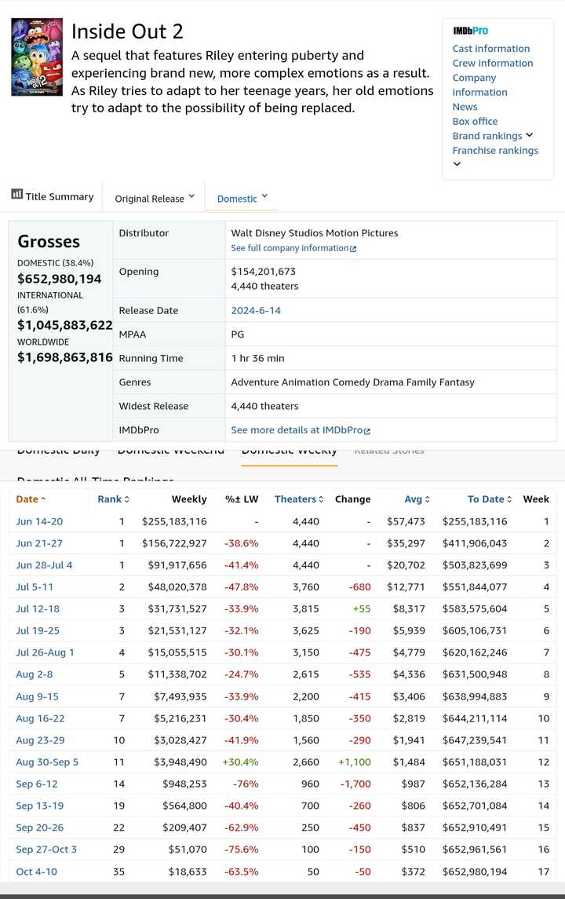Open See full company information link
565x899 pixels.
(x=290, y=248)
